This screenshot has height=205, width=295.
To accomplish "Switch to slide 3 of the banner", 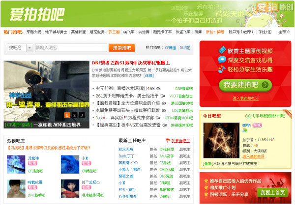I will [82, 115].
